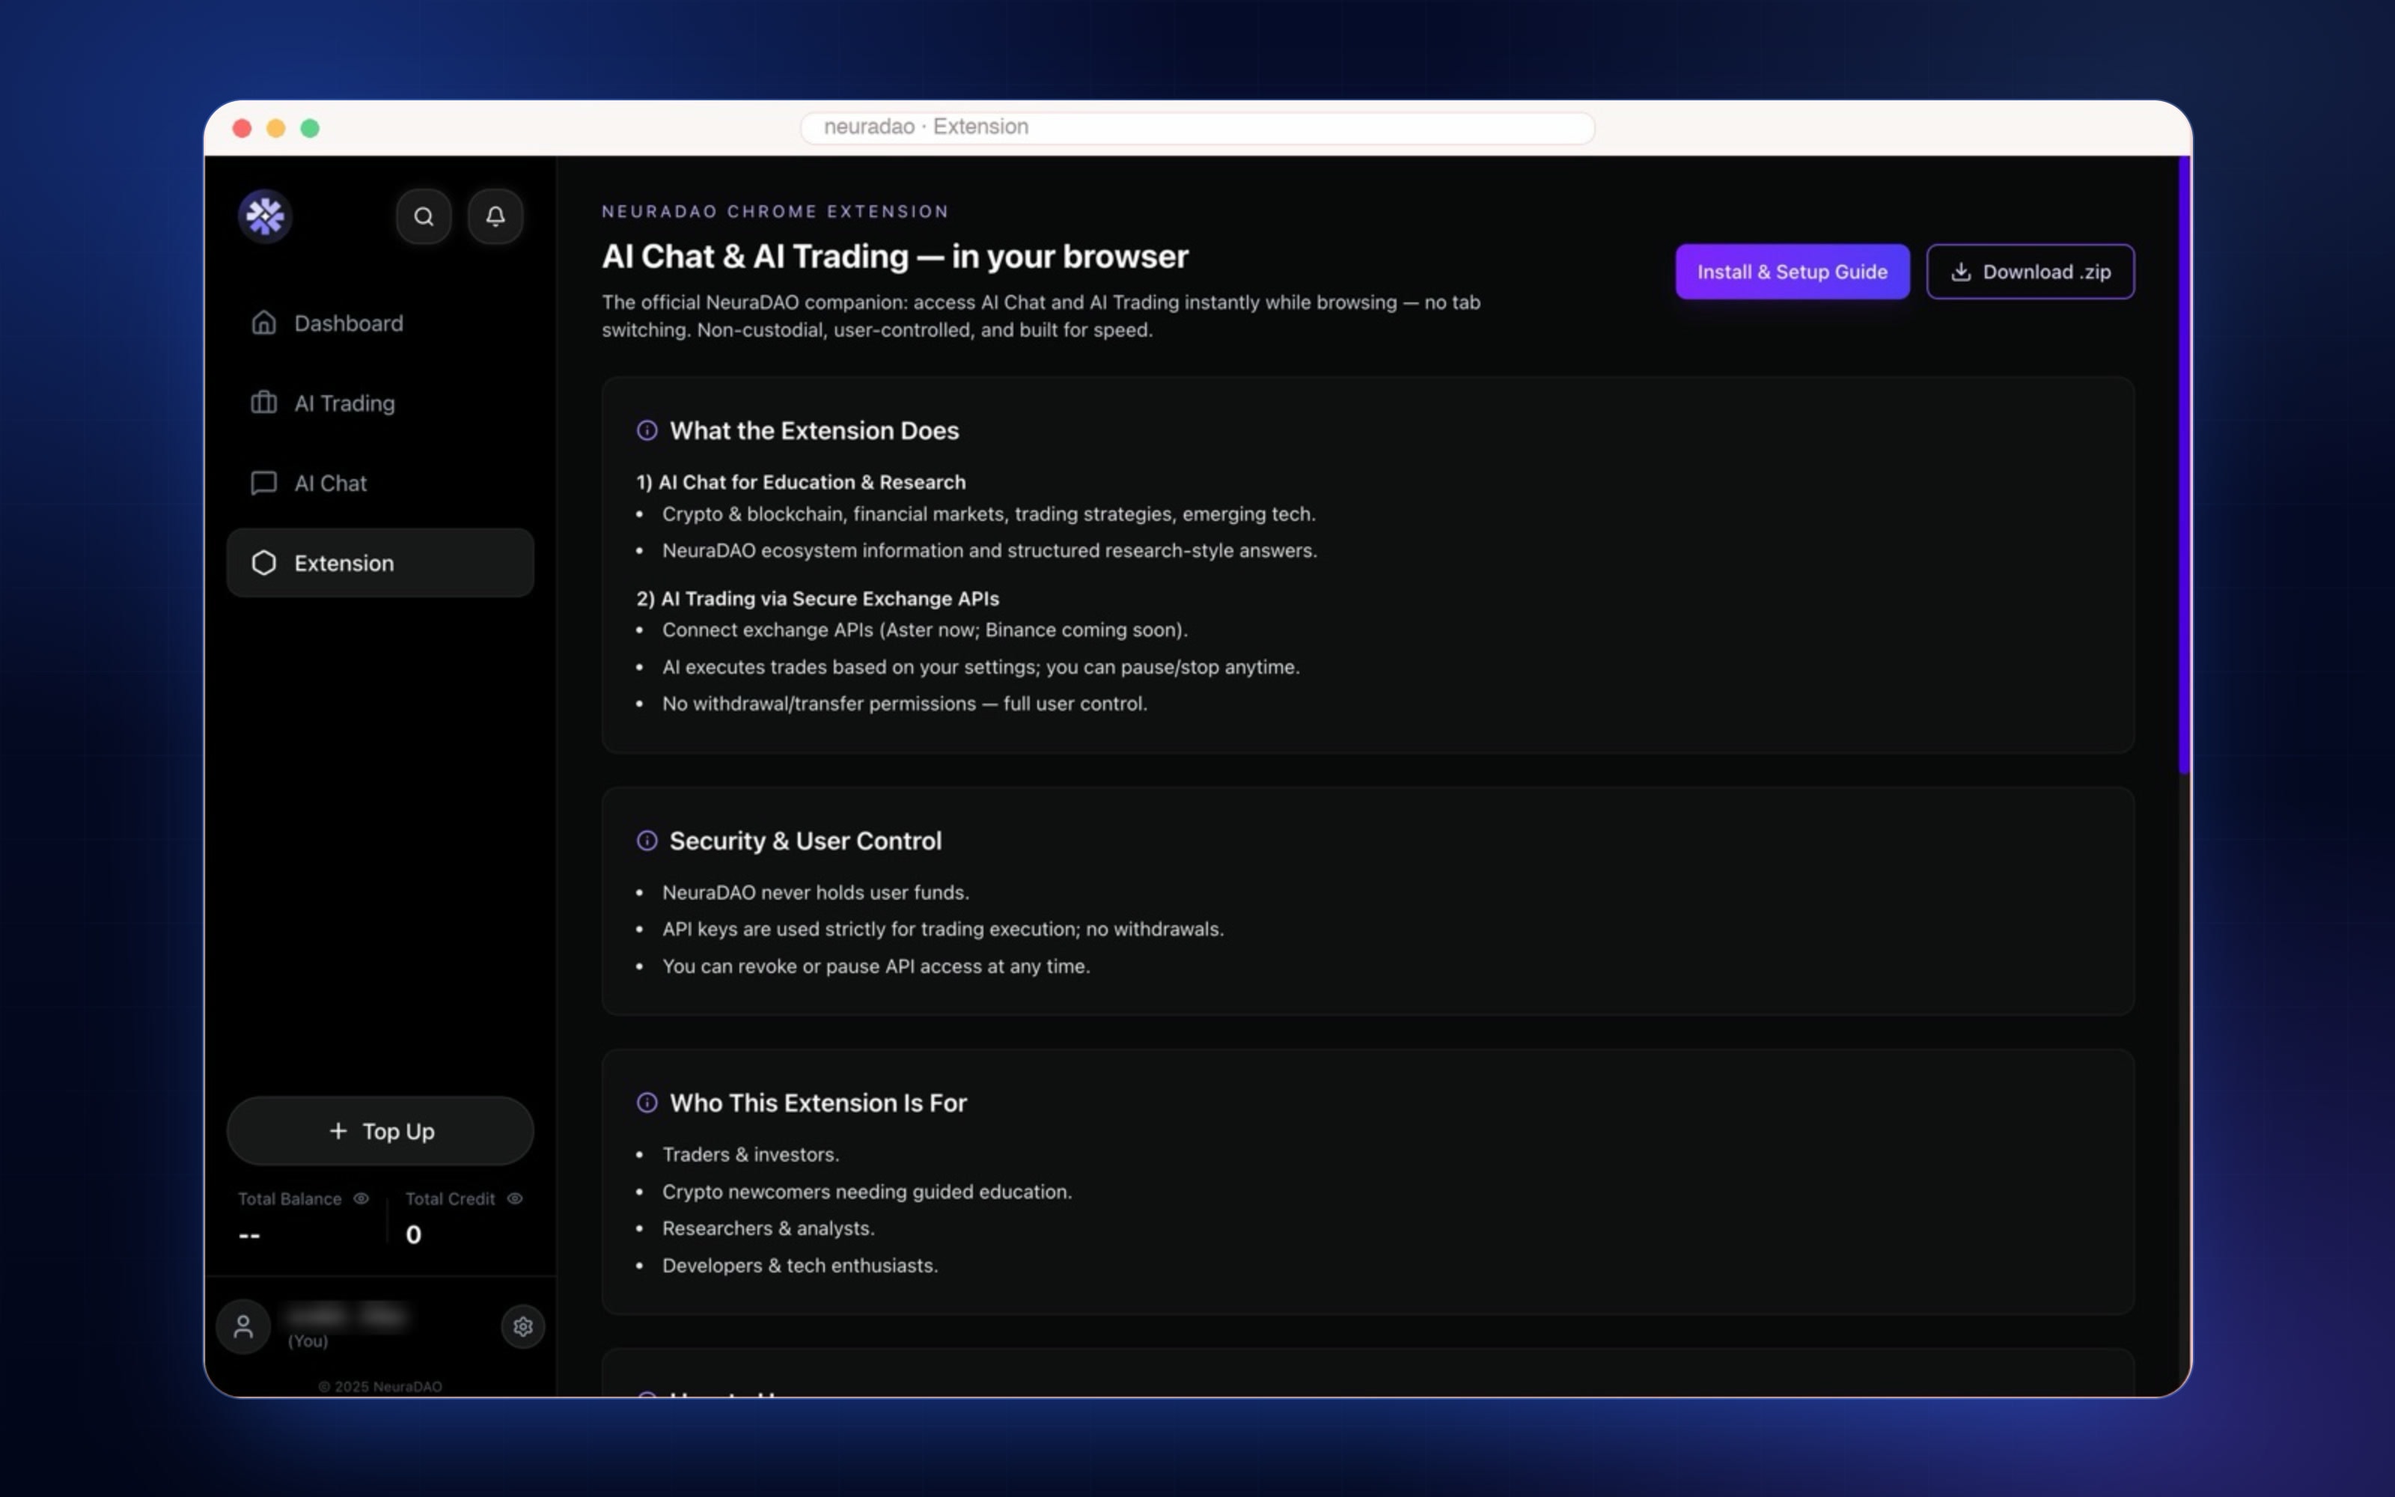Click the neuradao · Extension address bar
Viewport: 2395px width, 1497px height.
tap(1197, 126)
